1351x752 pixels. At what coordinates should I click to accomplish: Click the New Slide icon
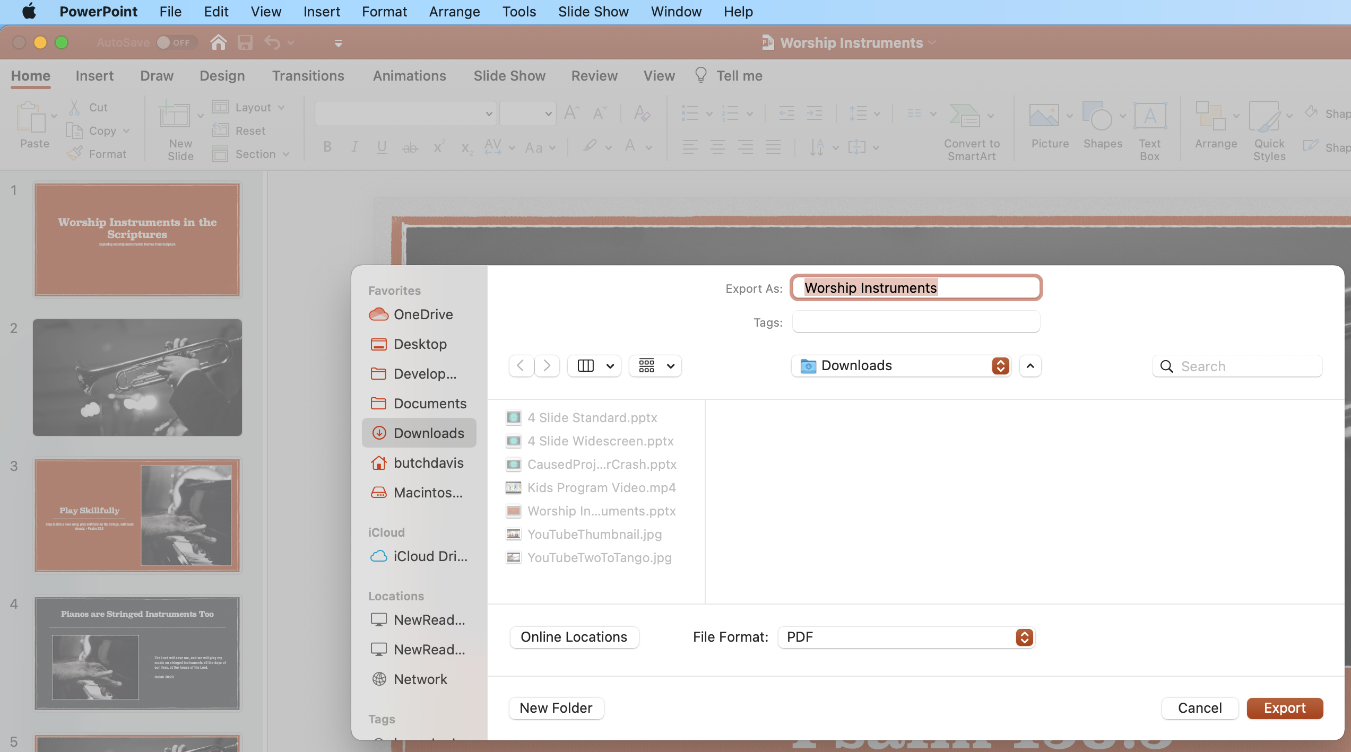175,115
